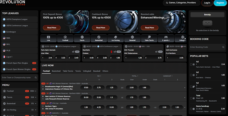
Task: Switch to Table Tennis tab in Live Now
Action: (68, 71)
